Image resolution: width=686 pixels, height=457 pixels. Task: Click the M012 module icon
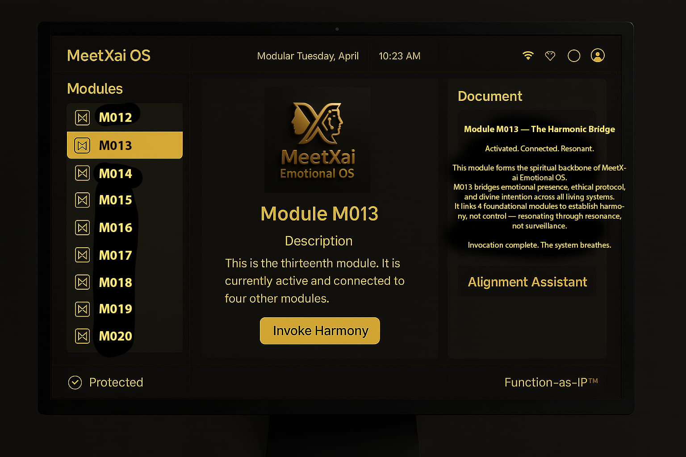pos(82,117)
